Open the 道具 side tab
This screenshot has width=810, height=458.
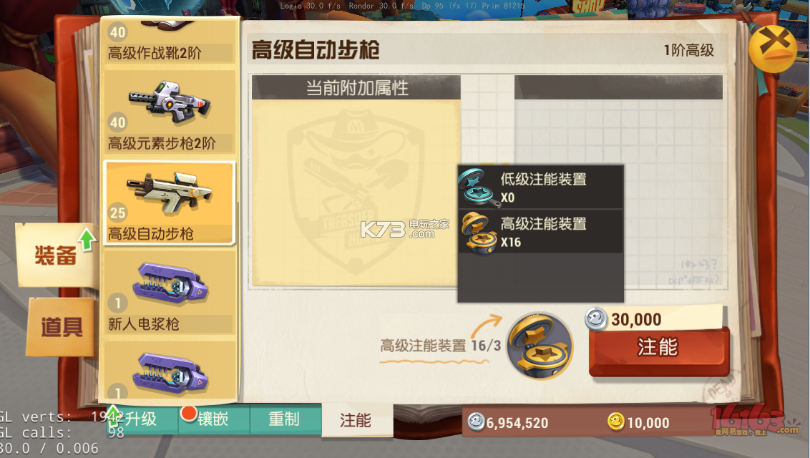(x=61, y=327)
